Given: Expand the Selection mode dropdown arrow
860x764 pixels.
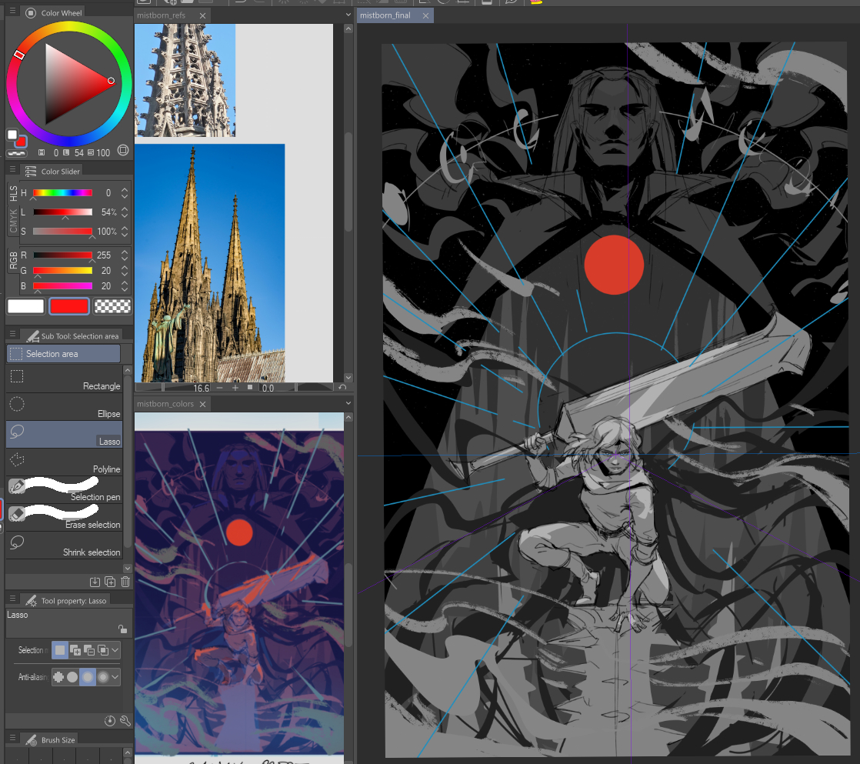Looking at the screenshot, I should pos(115,650).
